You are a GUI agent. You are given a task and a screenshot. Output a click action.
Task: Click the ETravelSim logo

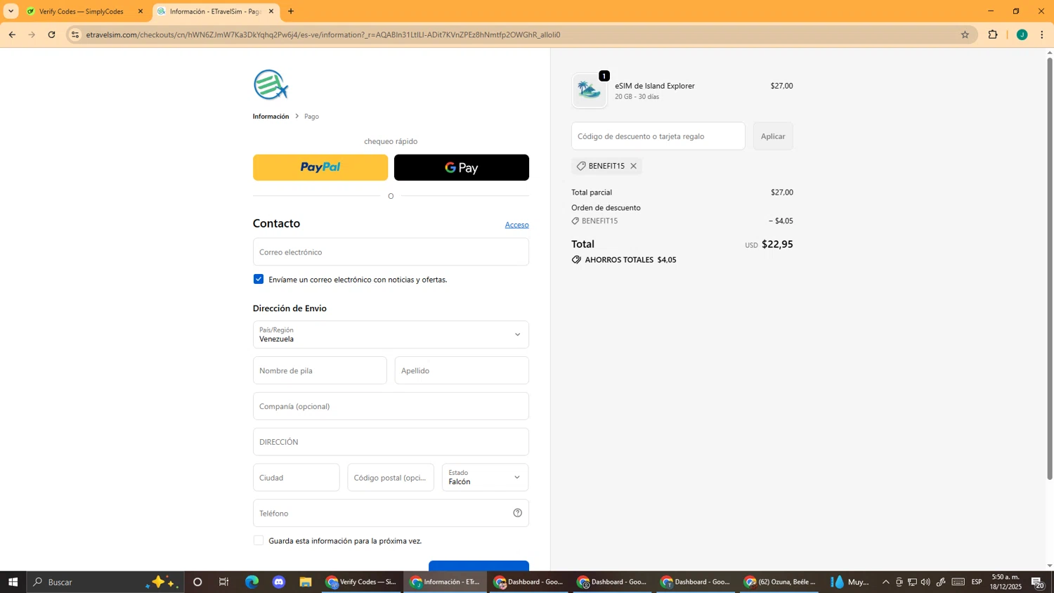(x=271, y=85)
